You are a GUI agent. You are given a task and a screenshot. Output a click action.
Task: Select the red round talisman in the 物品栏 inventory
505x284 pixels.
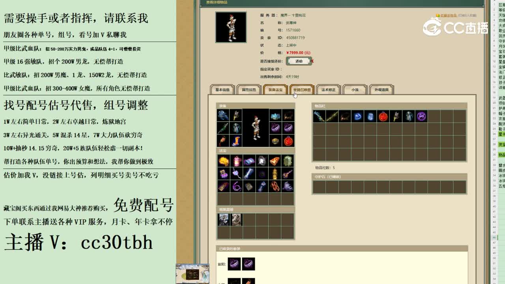383,116
